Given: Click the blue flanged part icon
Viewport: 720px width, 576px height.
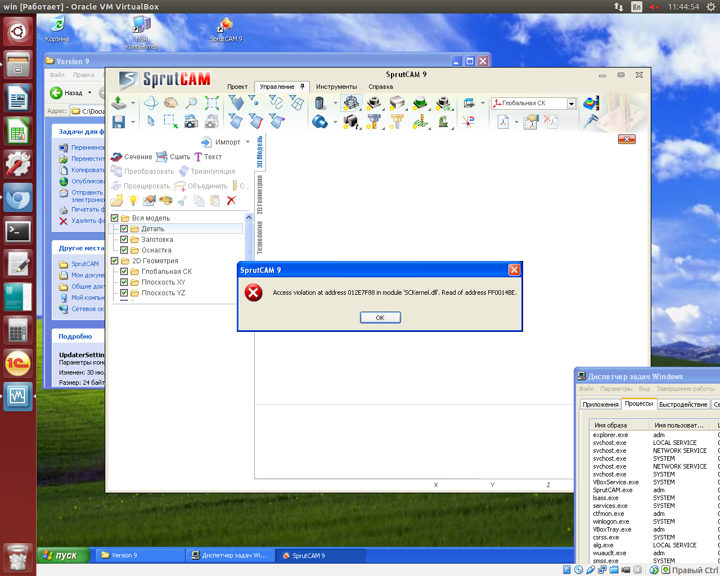Looking at the screenshot, I should (320, 121).
